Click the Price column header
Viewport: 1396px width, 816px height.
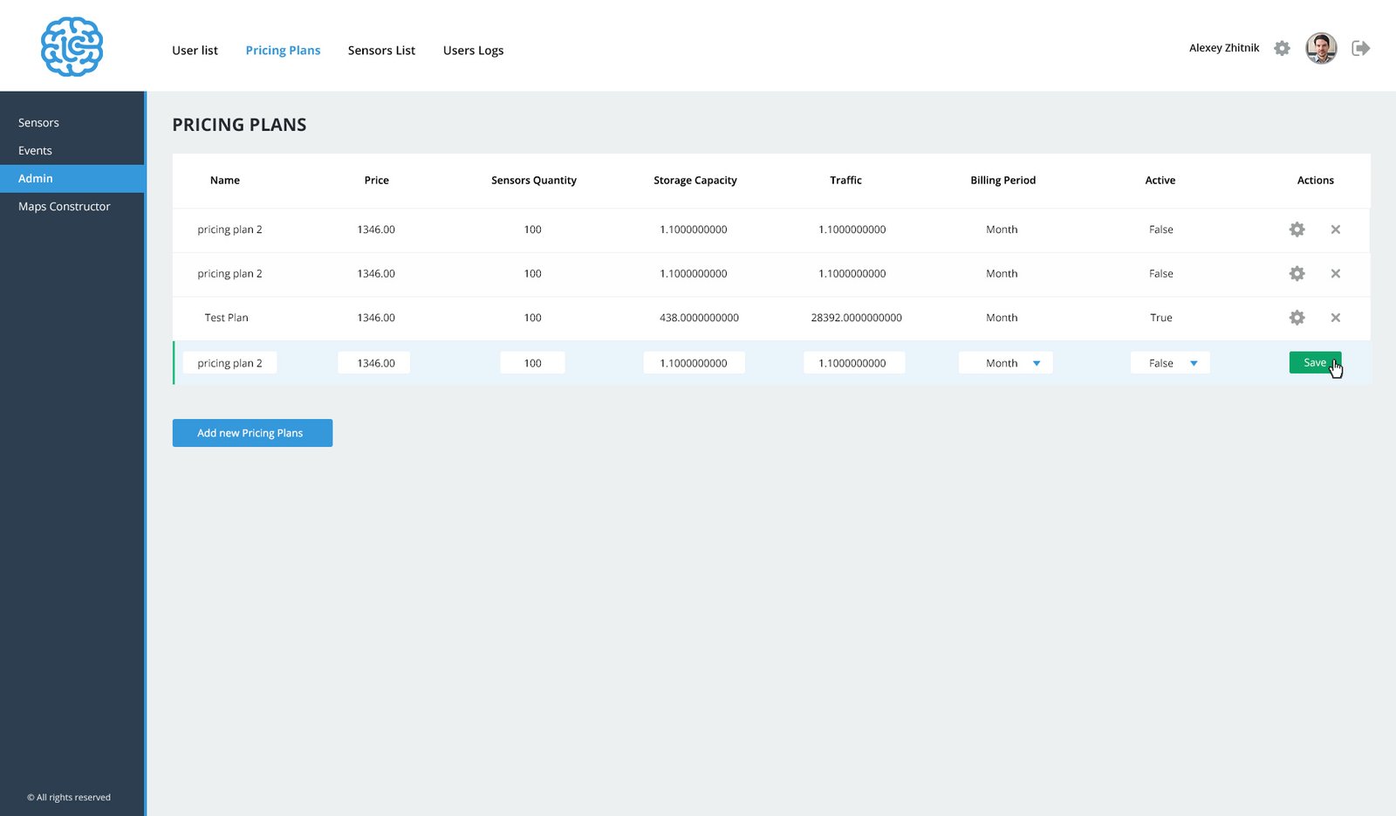377,181
